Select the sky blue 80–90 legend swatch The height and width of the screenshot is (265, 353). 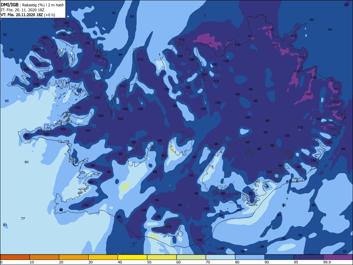tap(250, 257)
